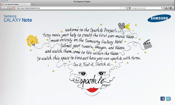This screenshot has height=105, width=175.
Task: Open the bookmarks menu button dropdown
Action: [x=171, y=8]
